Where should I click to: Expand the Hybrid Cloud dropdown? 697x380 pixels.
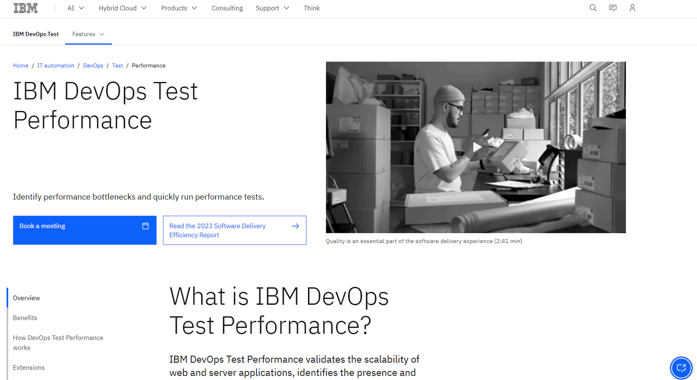[x=122, y=8]
